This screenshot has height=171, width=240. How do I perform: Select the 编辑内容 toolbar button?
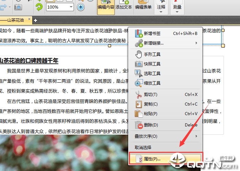coord(106,7)
